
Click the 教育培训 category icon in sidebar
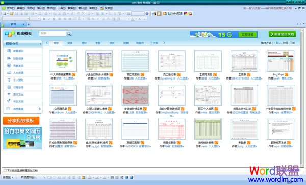point(9,51)
